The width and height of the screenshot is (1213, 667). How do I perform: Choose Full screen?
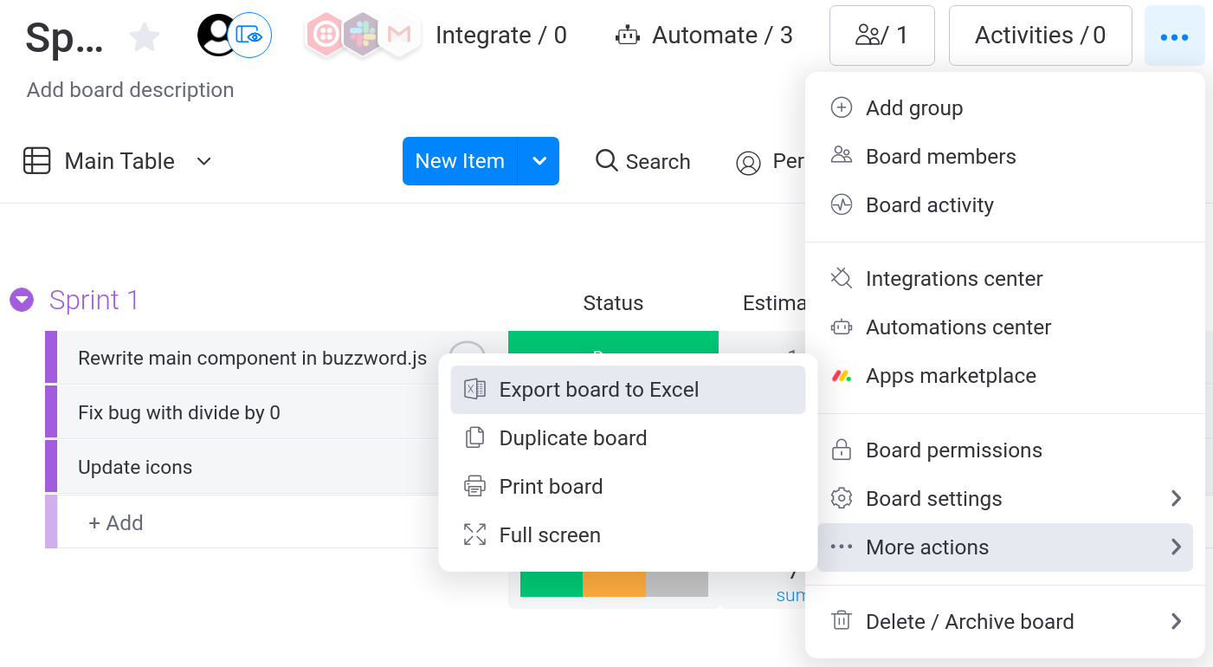click(628, 534)
